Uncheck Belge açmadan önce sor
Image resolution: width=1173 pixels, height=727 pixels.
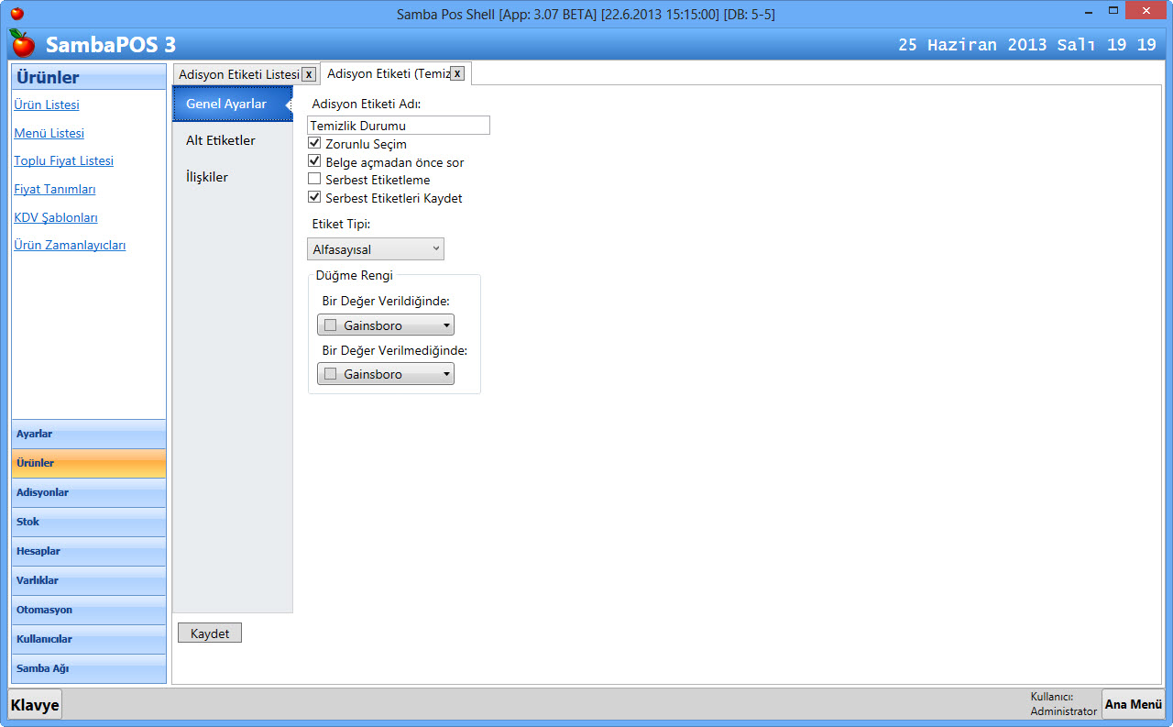coord(314,161)
